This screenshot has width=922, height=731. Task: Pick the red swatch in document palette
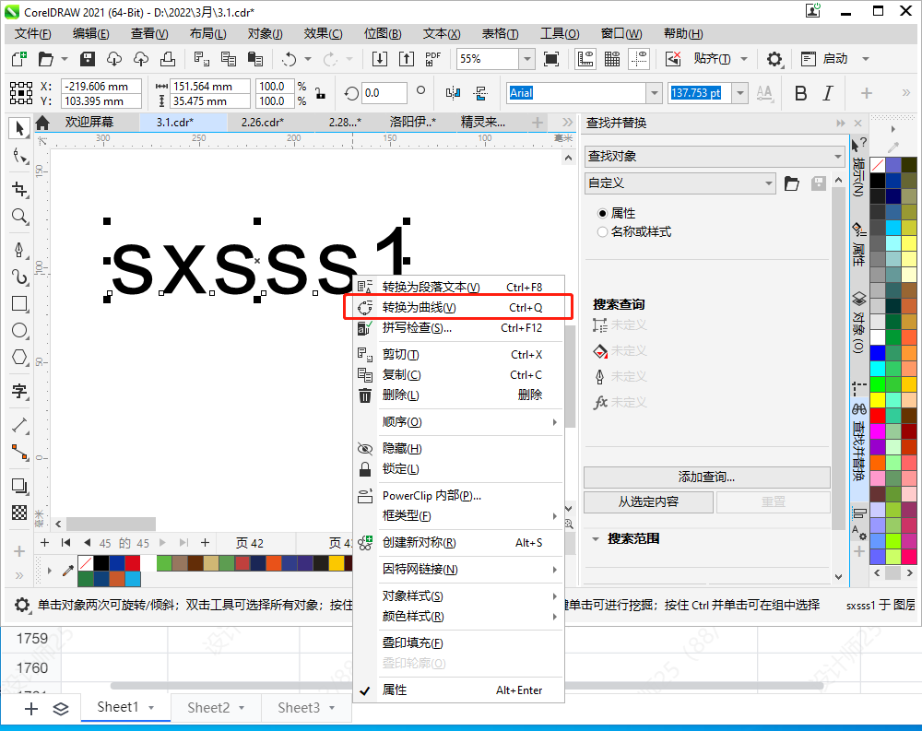(x=133, y=562)
